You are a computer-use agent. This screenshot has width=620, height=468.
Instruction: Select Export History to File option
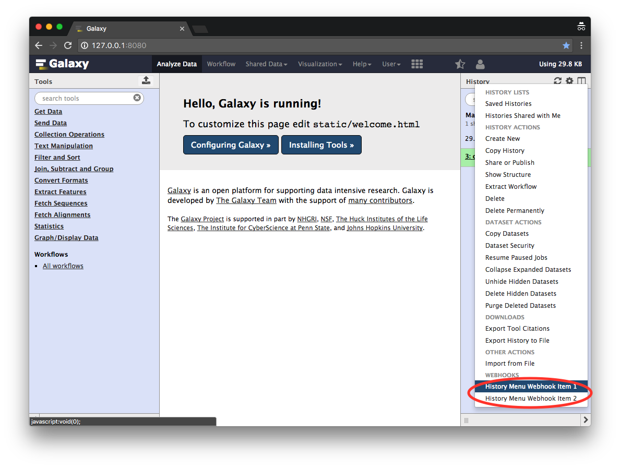pyautogui.click(x=517, y=341)
